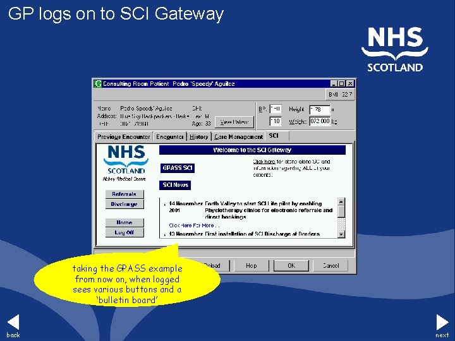This screenshot has width=455, height=341.
Task: Click the Log Off button
Action: click(x=124, y=232)
